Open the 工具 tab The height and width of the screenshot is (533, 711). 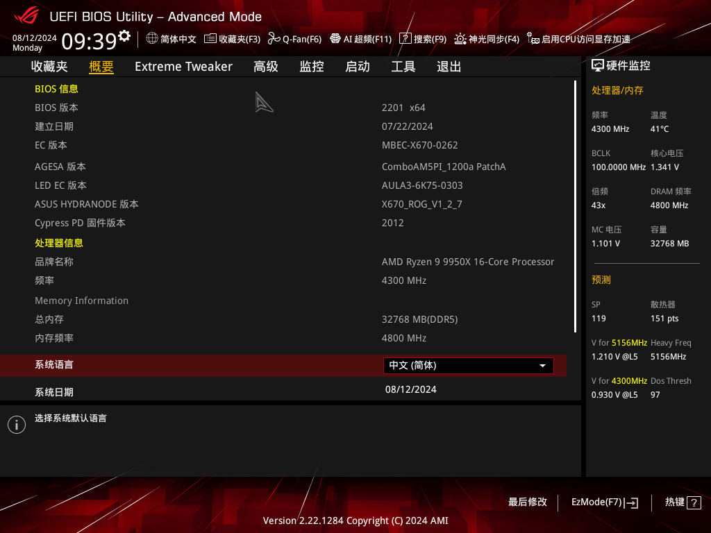click(x=403, y=67)
